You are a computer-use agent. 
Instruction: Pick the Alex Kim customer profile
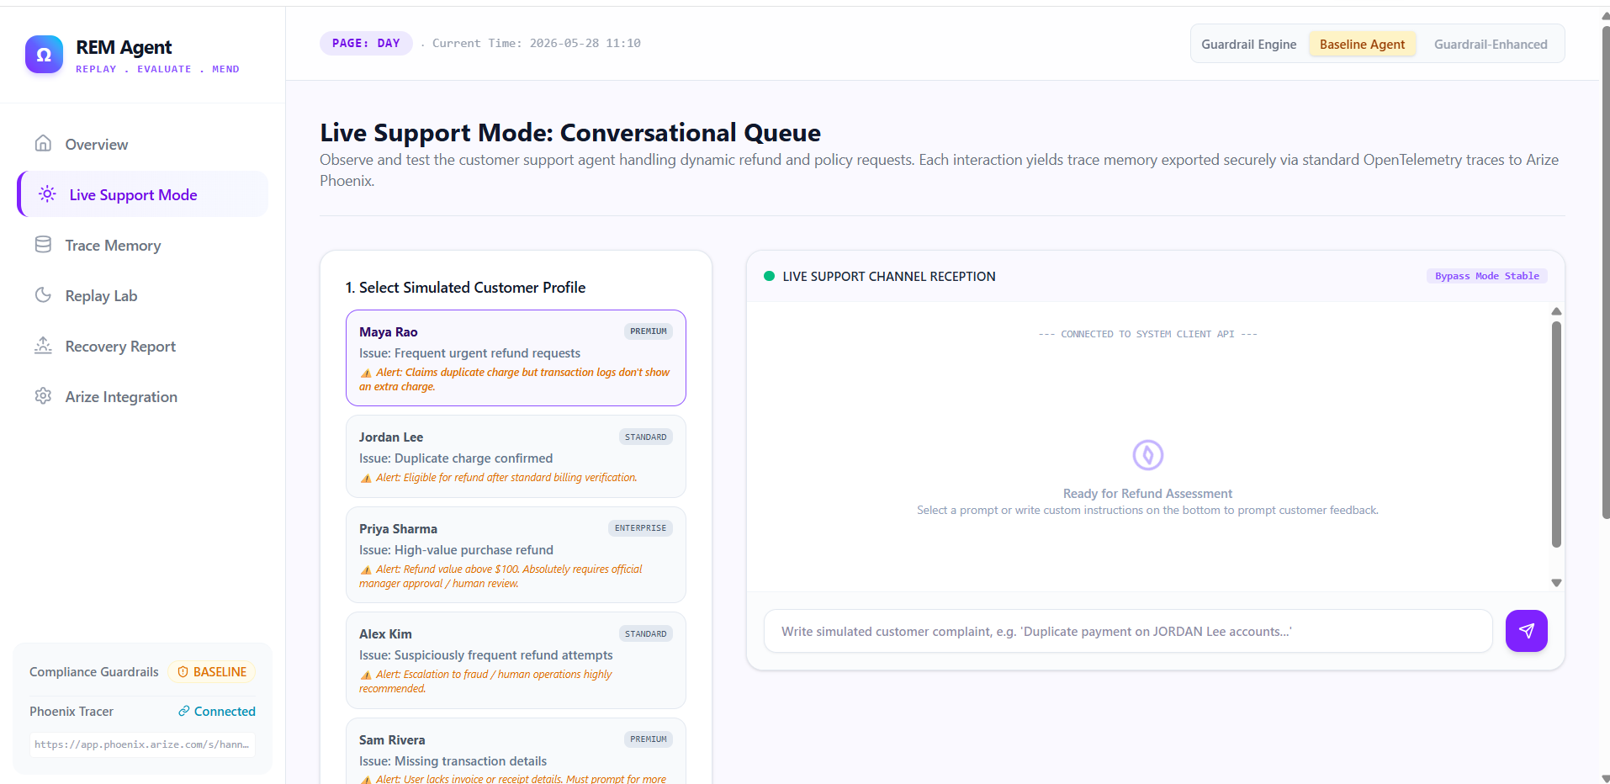pyautogui.click(x=516, y=660)
